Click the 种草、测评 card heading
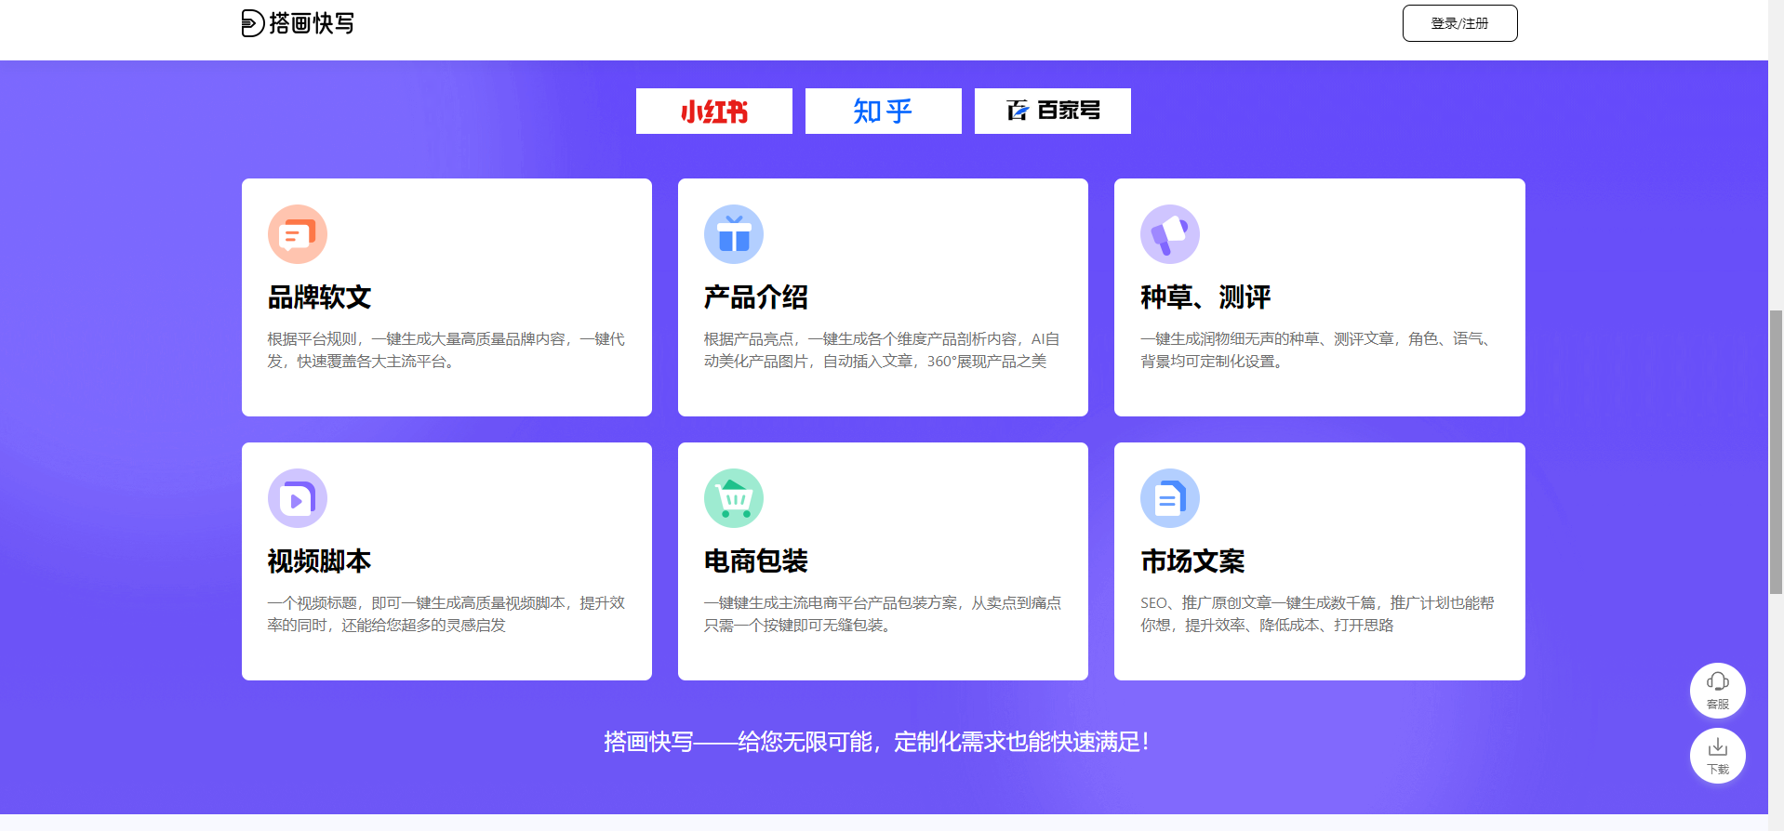This screenshot has height=831, width=1784. point(1205,297)
